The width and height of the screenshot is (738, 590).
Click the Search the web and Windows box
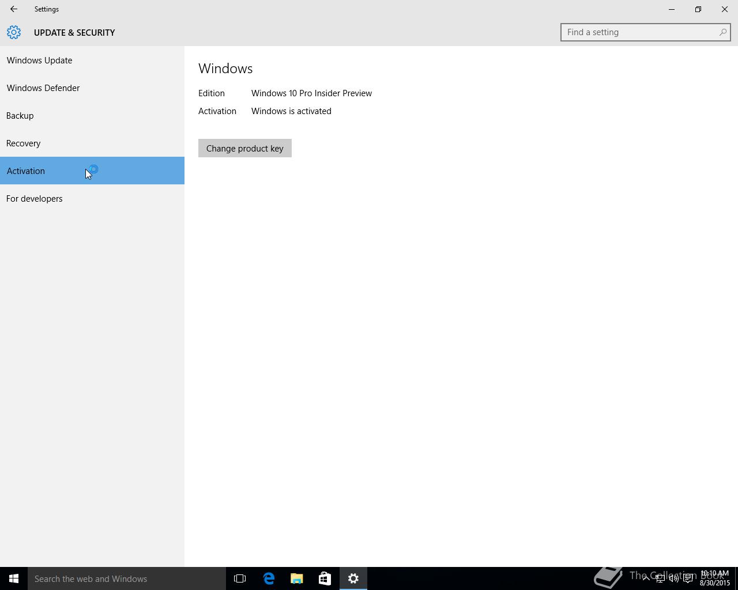[x=127, y=578]
